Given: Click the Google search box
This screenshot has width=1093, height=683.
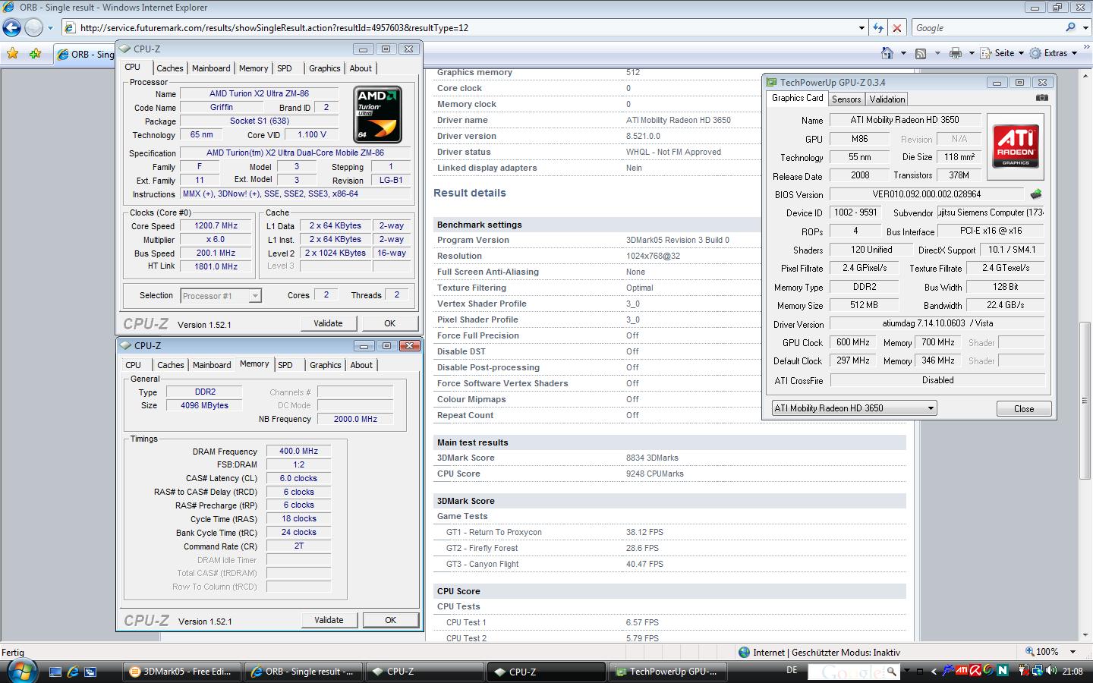Looking at the screenshot, I should (987, 28).
